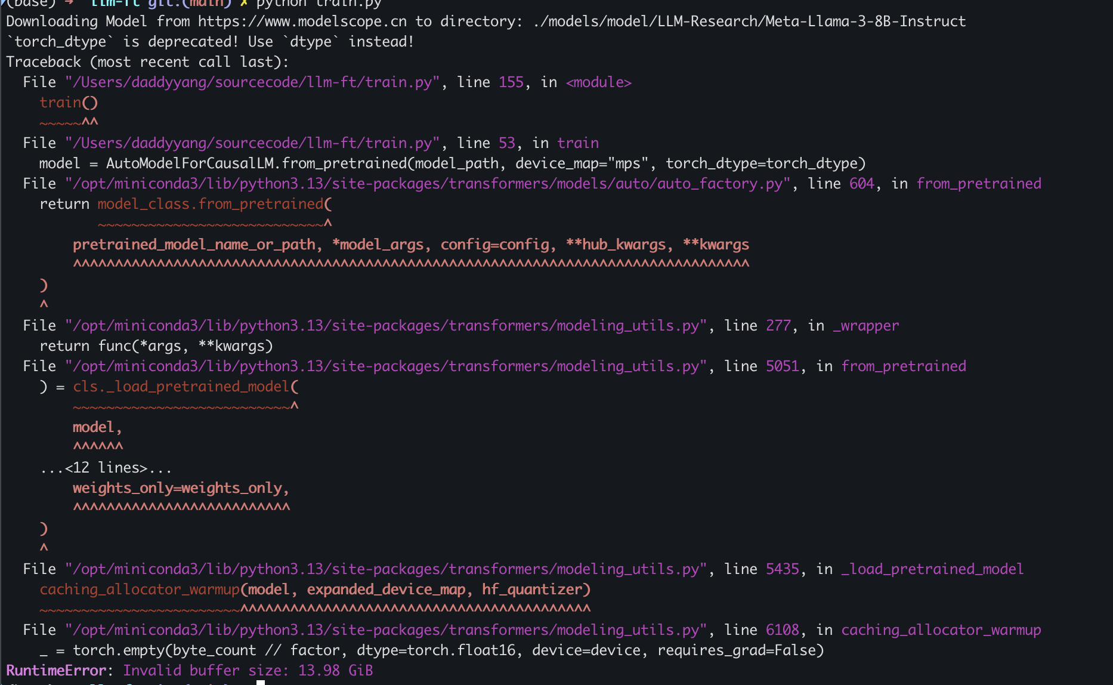Image resolution: width=1113 pixels, height=685 pixels.
Task: Click the RuntimeError label
Action: [x=56, y=671]
